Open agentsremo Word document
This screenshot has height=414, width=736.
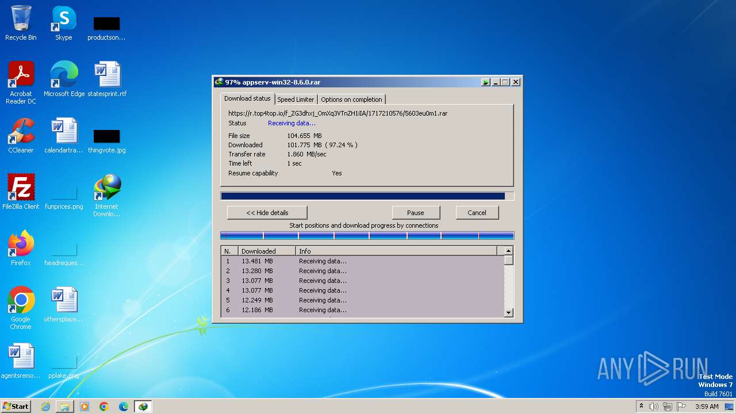(x=21, y=361)
